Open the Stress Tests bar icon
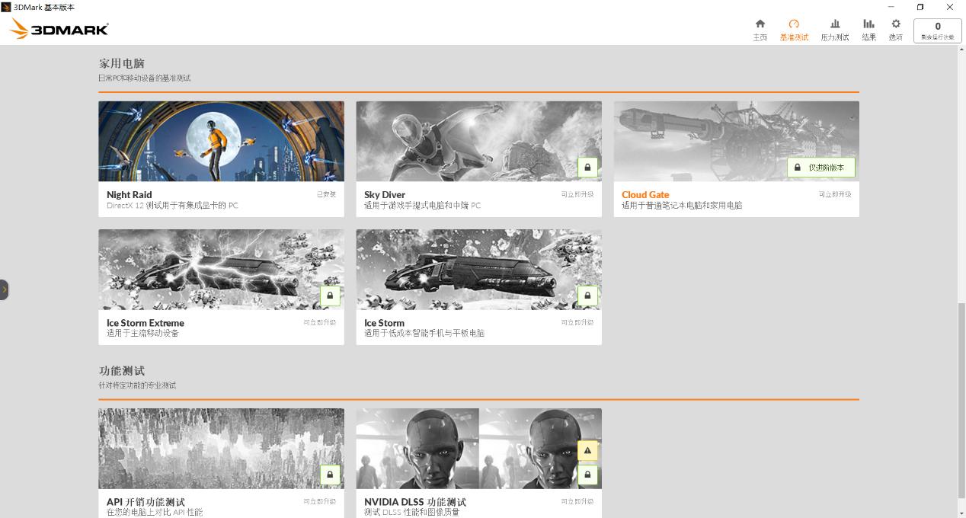Screen dimensions: 966x518 pos(835,24)
